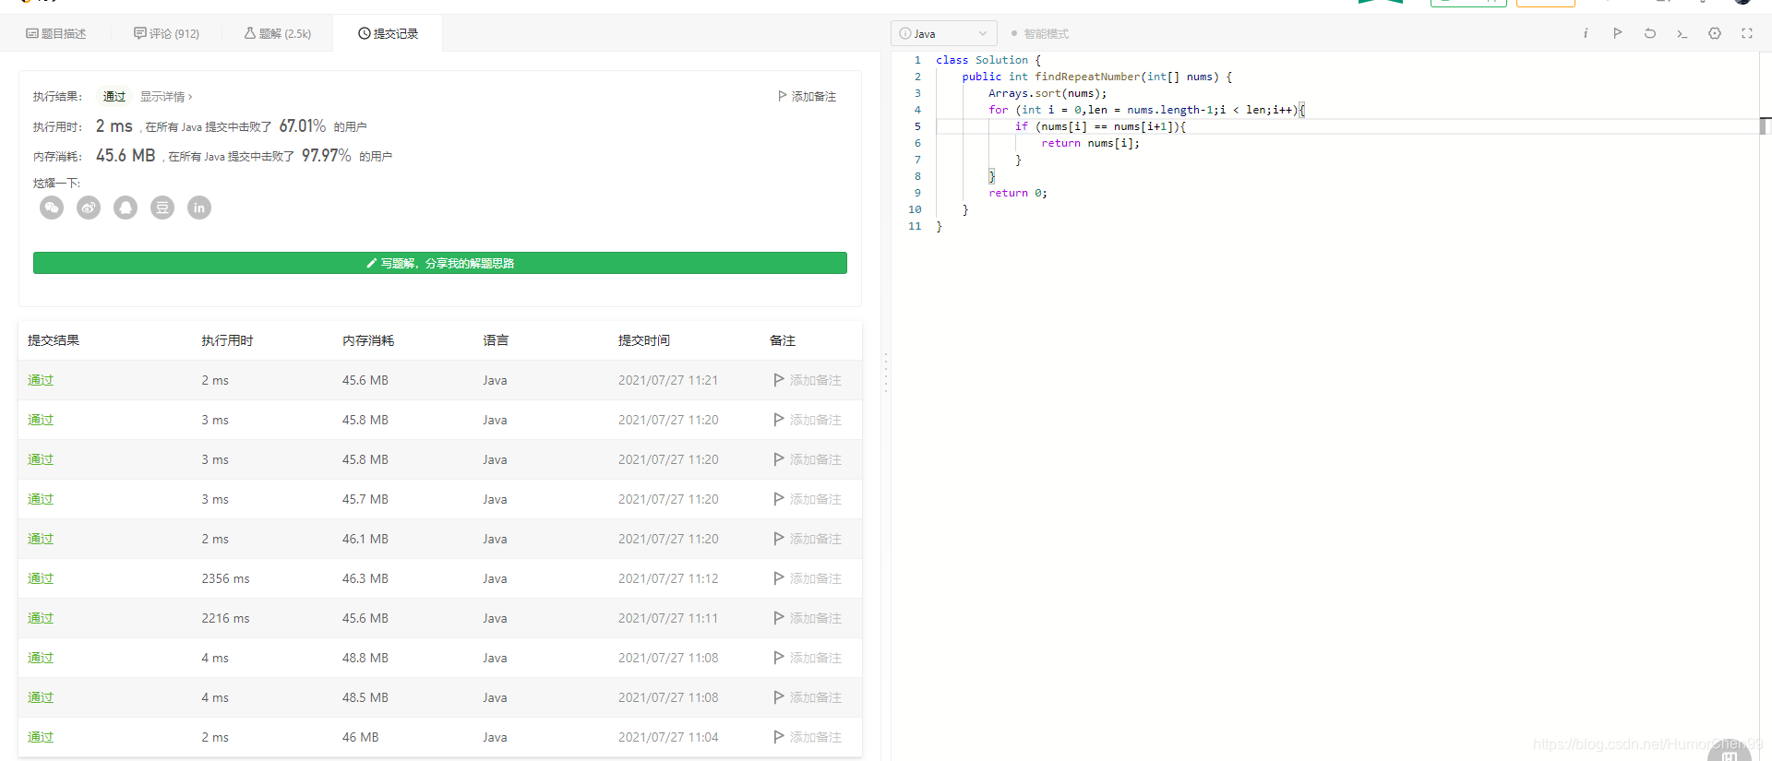The width and height of the screenshot is (1772, 761).
Task: Switch to the 题解 (2.5k) tab
Action: (278, 33)
